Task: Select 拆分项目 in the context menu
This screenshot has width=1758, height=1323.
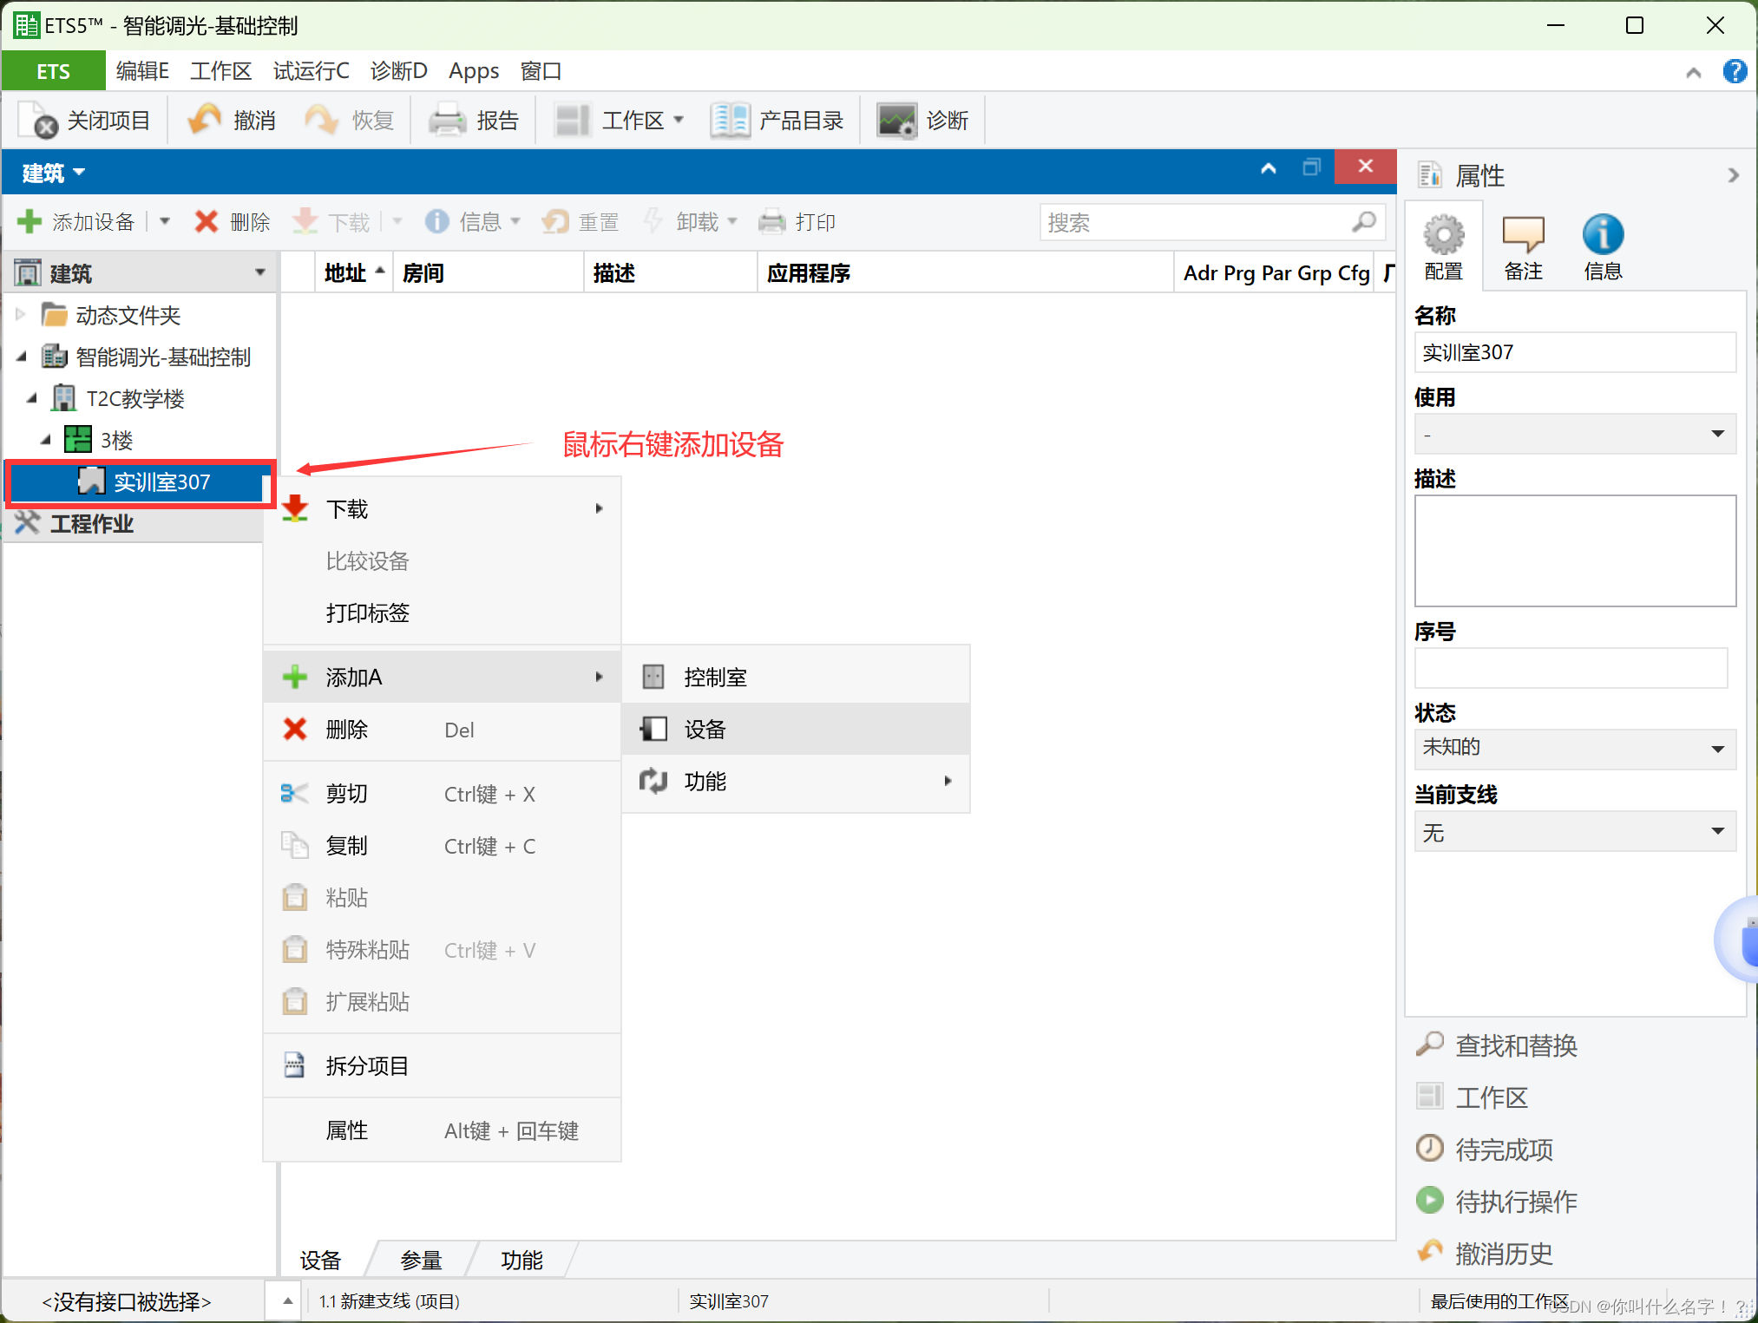Action: [367, 1066]
